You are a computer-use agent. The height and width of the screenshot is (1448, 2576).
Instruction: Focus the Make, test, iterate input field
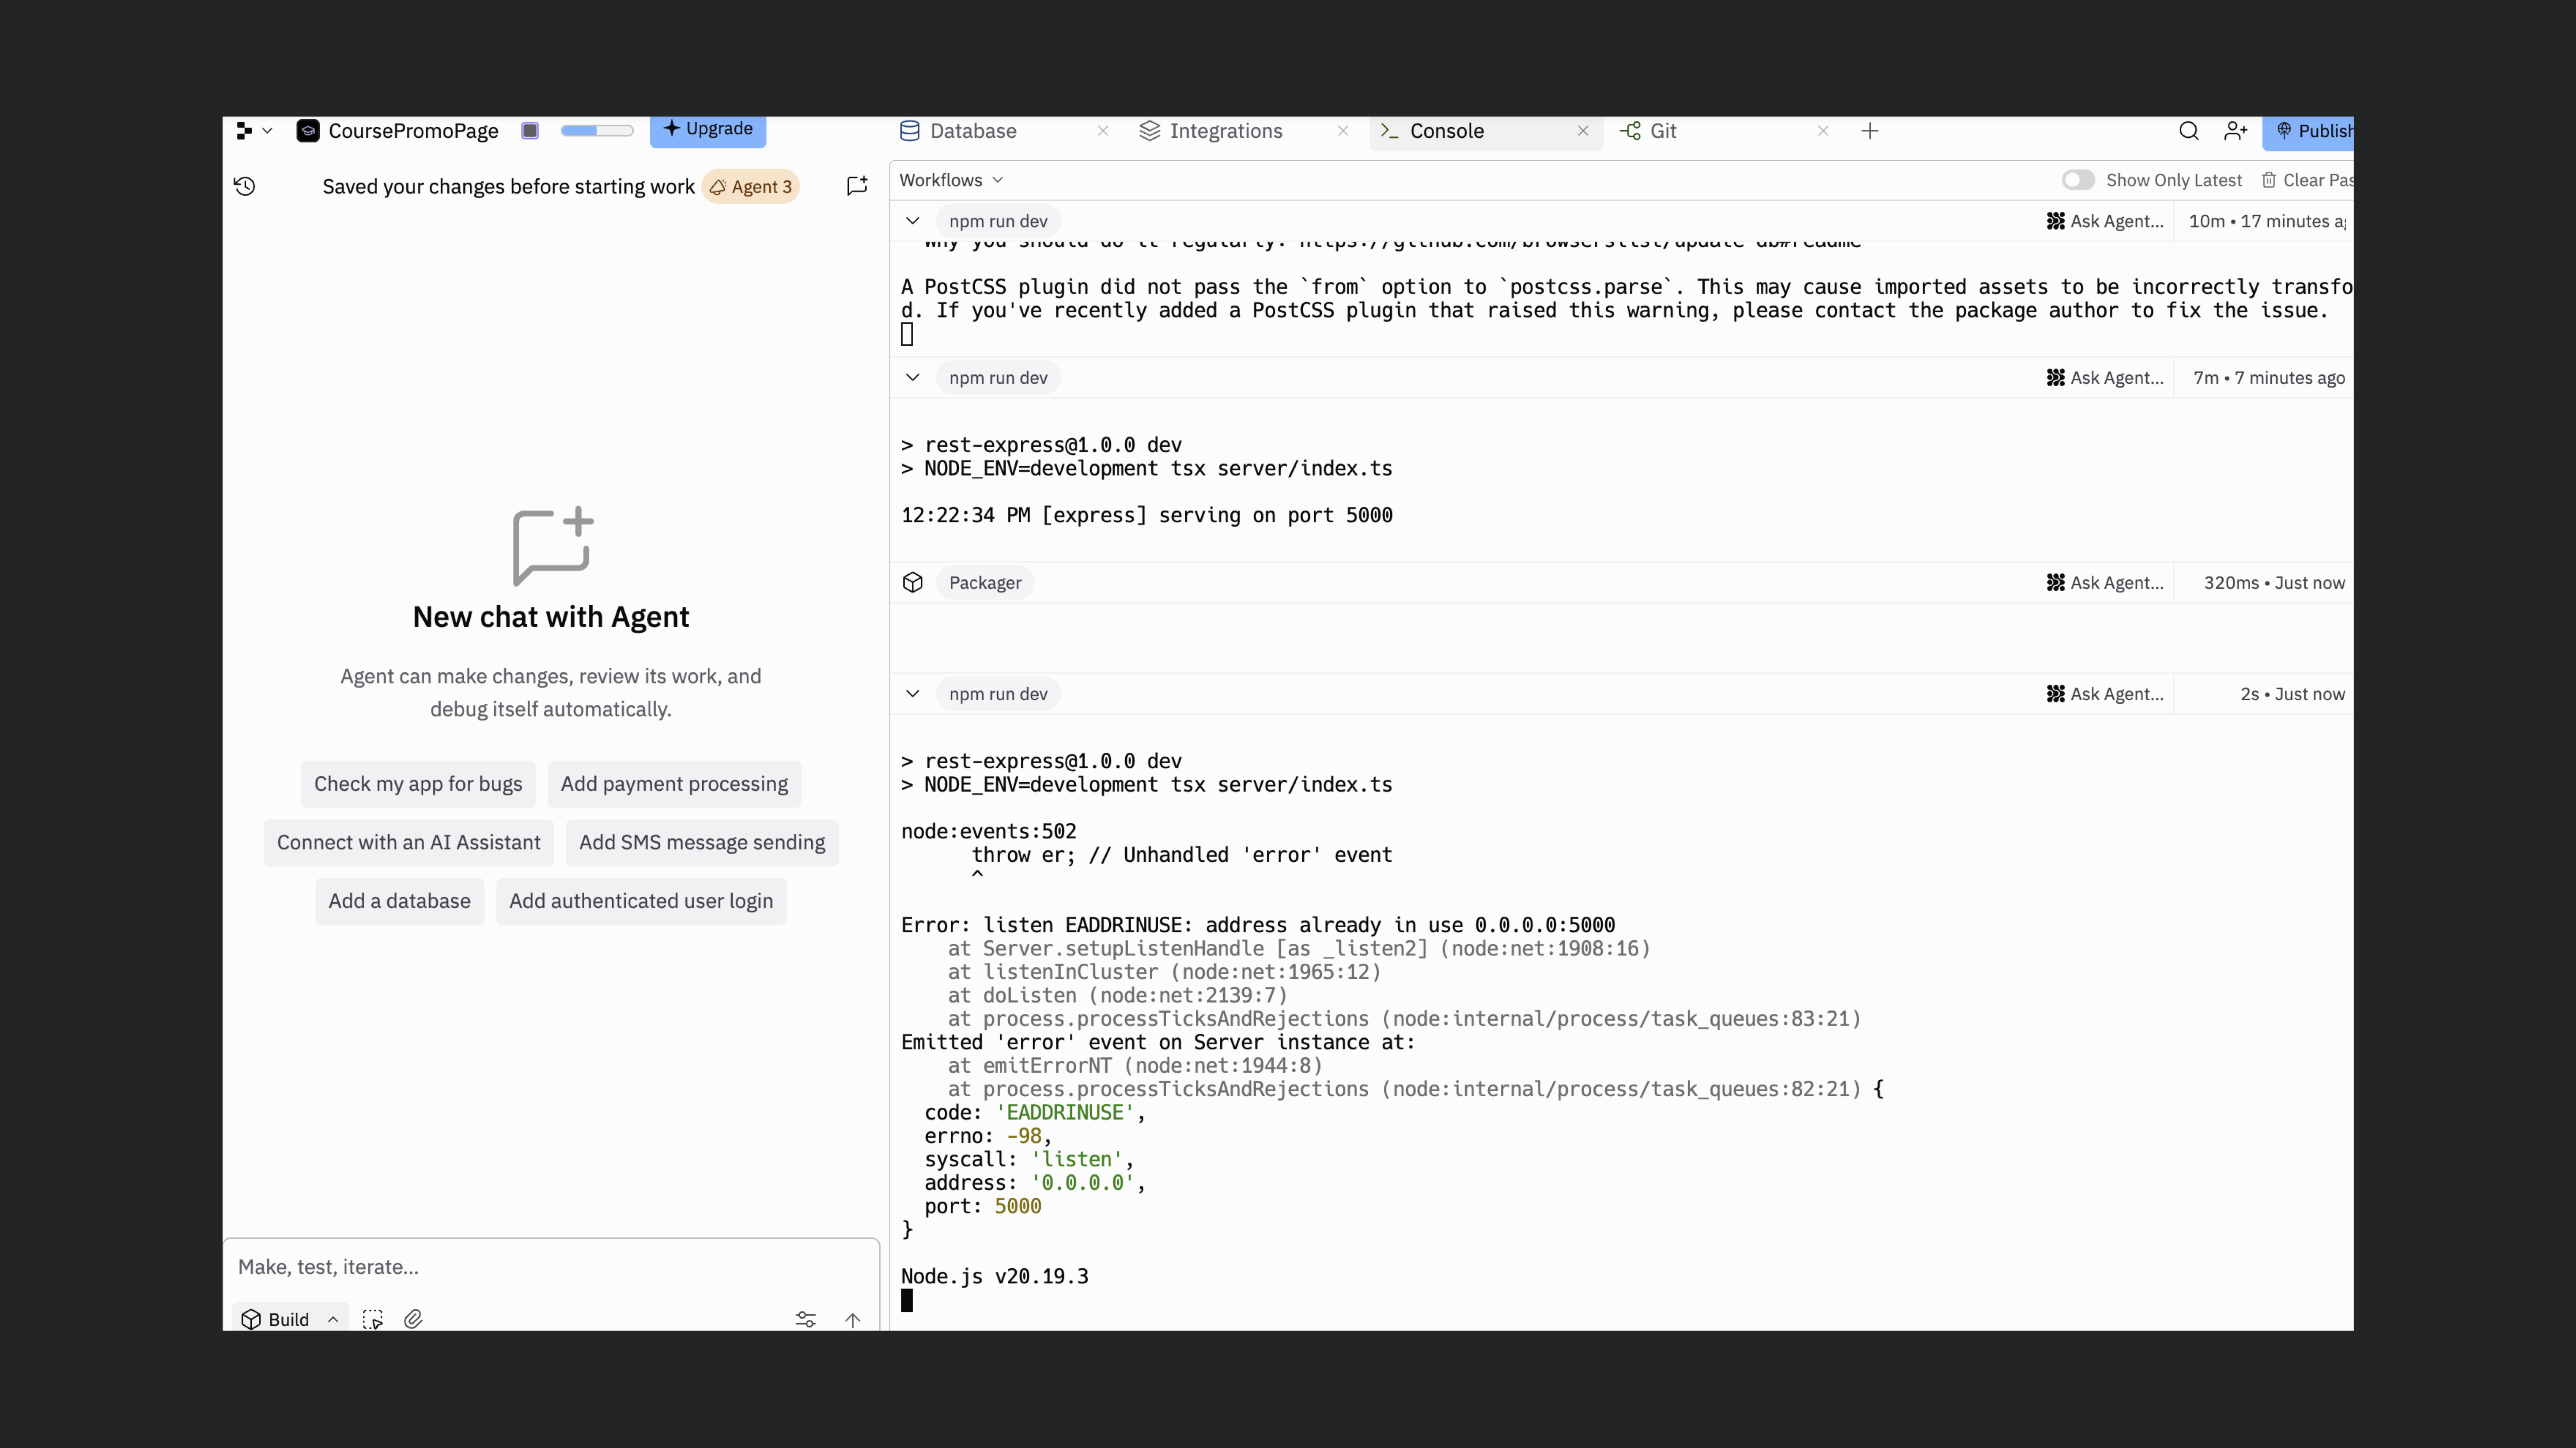pos(550,1266)
